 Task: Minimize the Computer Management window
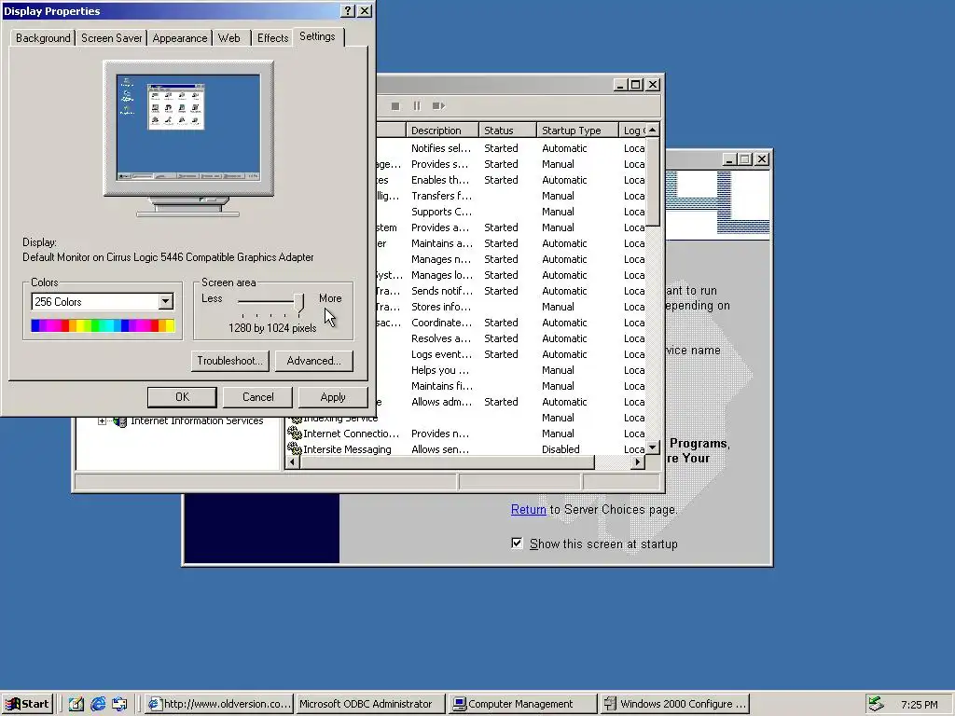[x=620, y=85]
